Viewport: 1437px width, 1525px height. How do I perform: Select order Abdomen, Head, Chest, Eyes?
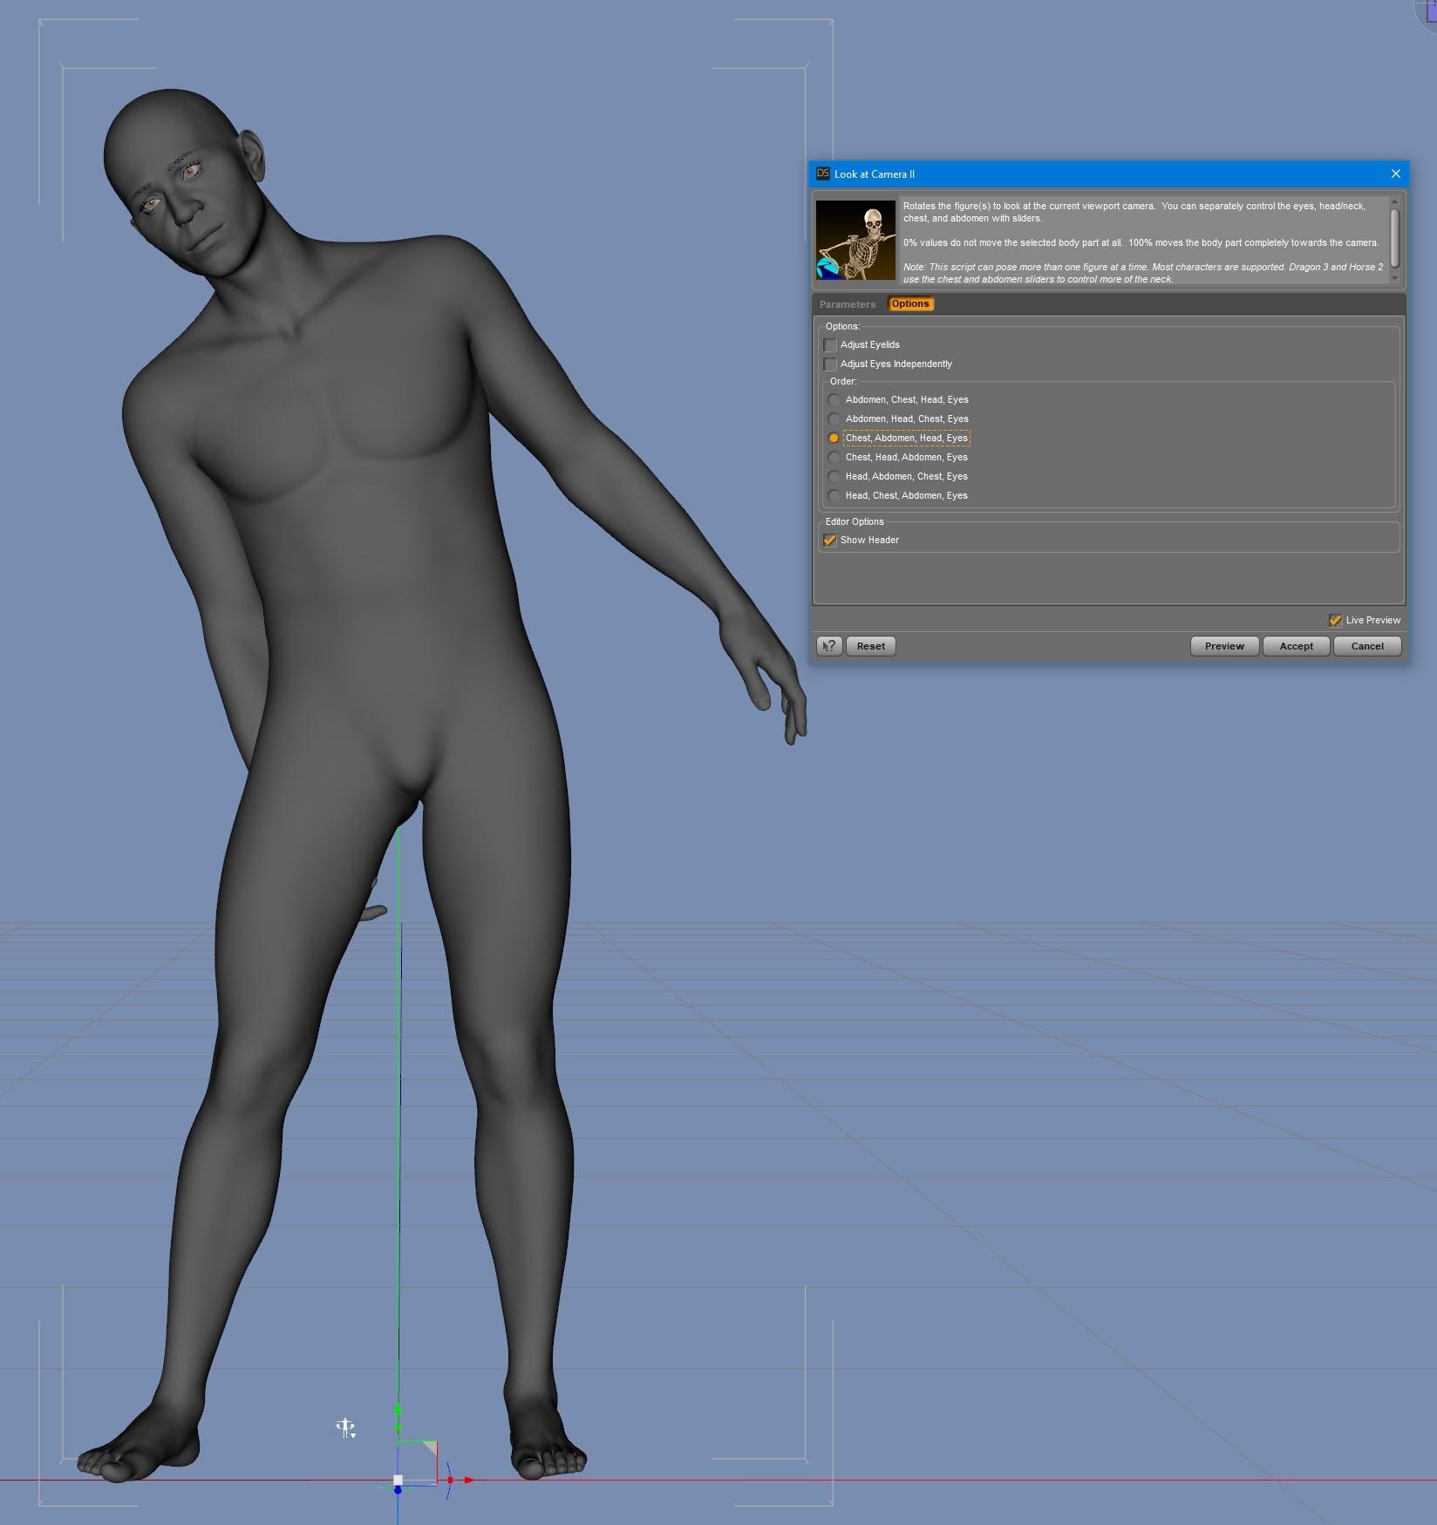pyautogui.click(x=834, y=419)
